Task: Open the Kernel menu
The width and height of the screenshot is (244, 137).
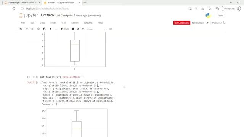Action: point(75,23)
